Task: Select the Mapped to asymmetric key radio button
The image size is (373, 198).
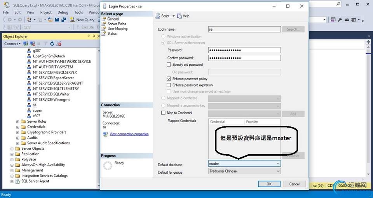Action: tap(163, 106)
